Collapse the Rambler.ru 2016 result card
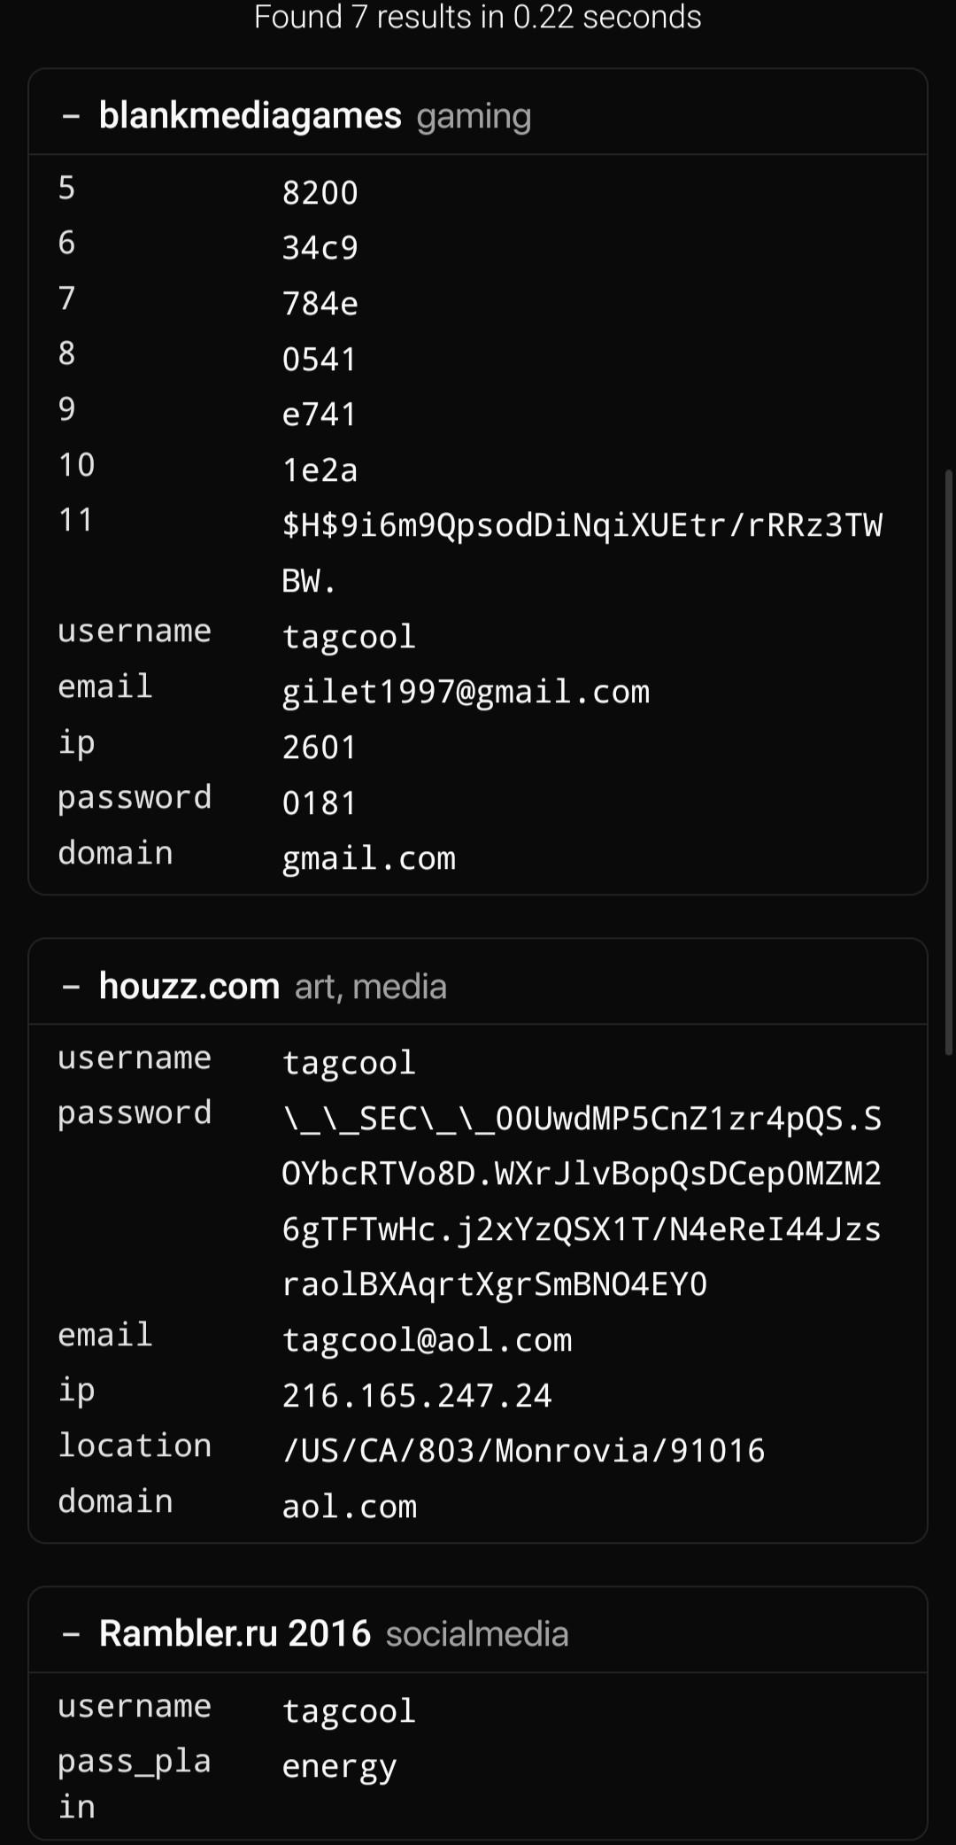 [71, 1634]
